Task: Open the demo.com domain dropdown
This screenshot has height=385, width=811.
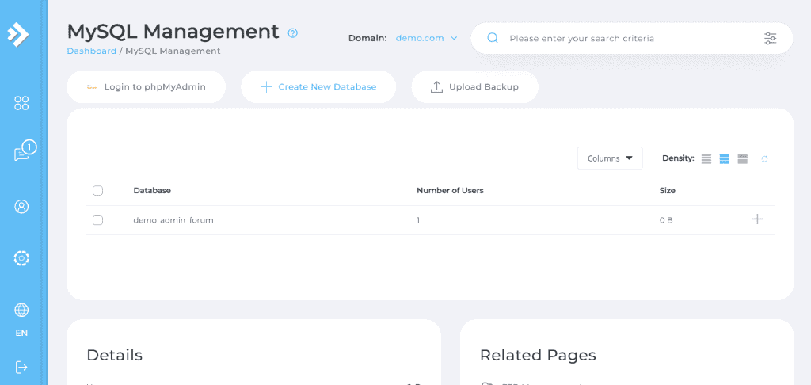Action: (x=427, y=38)
